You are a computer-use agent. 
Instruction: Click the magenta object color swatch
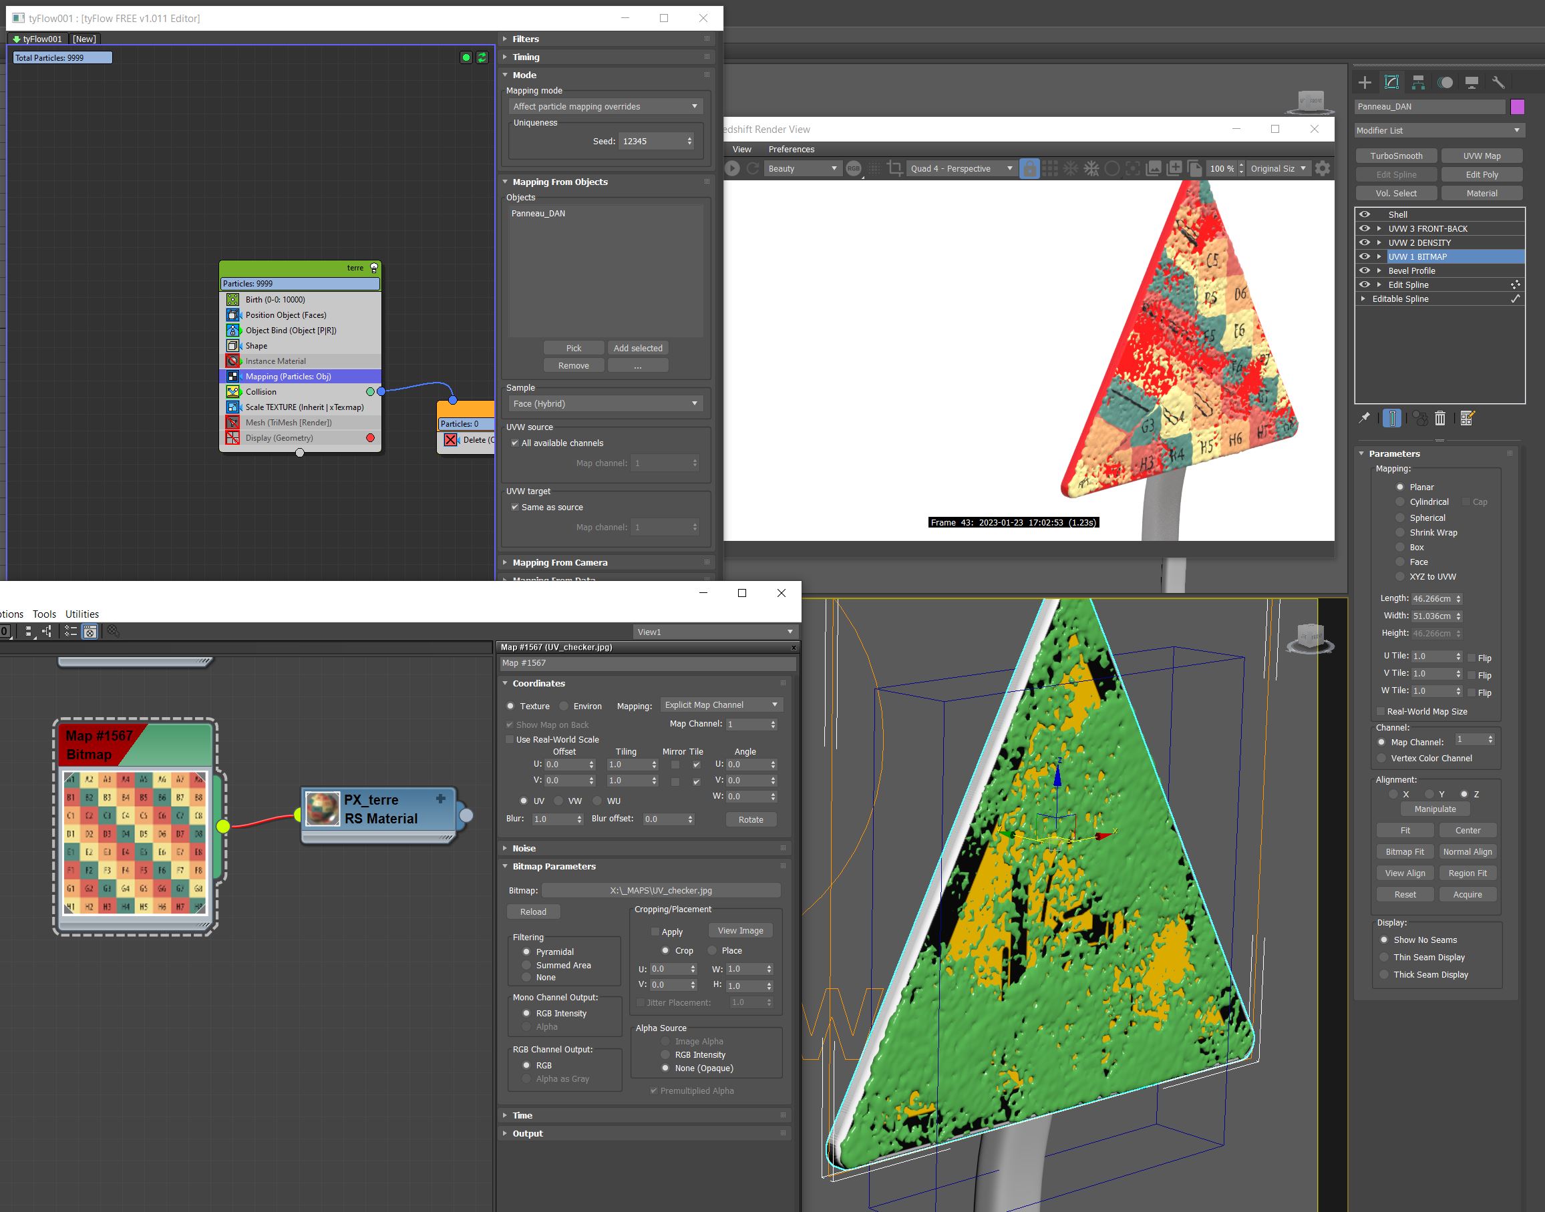[x=1518, y=106]
